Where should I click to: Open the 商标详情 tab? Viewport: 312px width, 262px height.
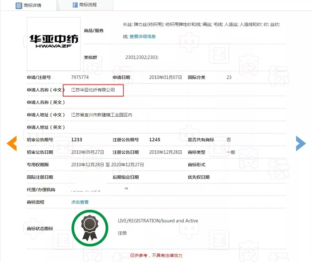(28, 5)
